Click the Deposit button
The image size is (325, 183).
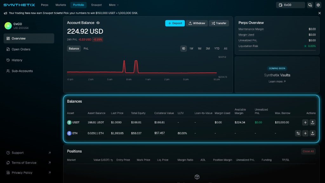coord(175,23)
